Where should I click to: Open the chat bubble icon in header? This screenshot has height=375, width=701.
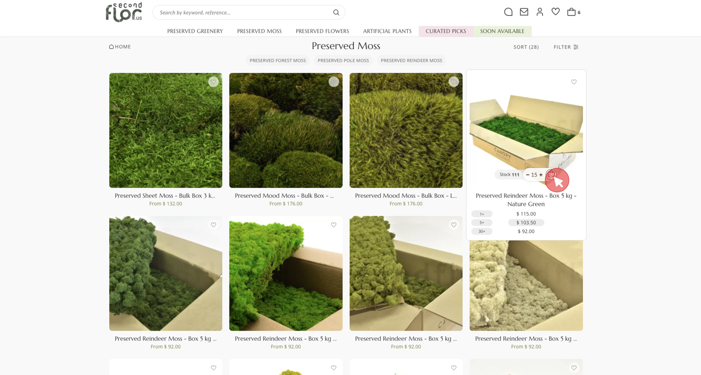pos(508,12)
